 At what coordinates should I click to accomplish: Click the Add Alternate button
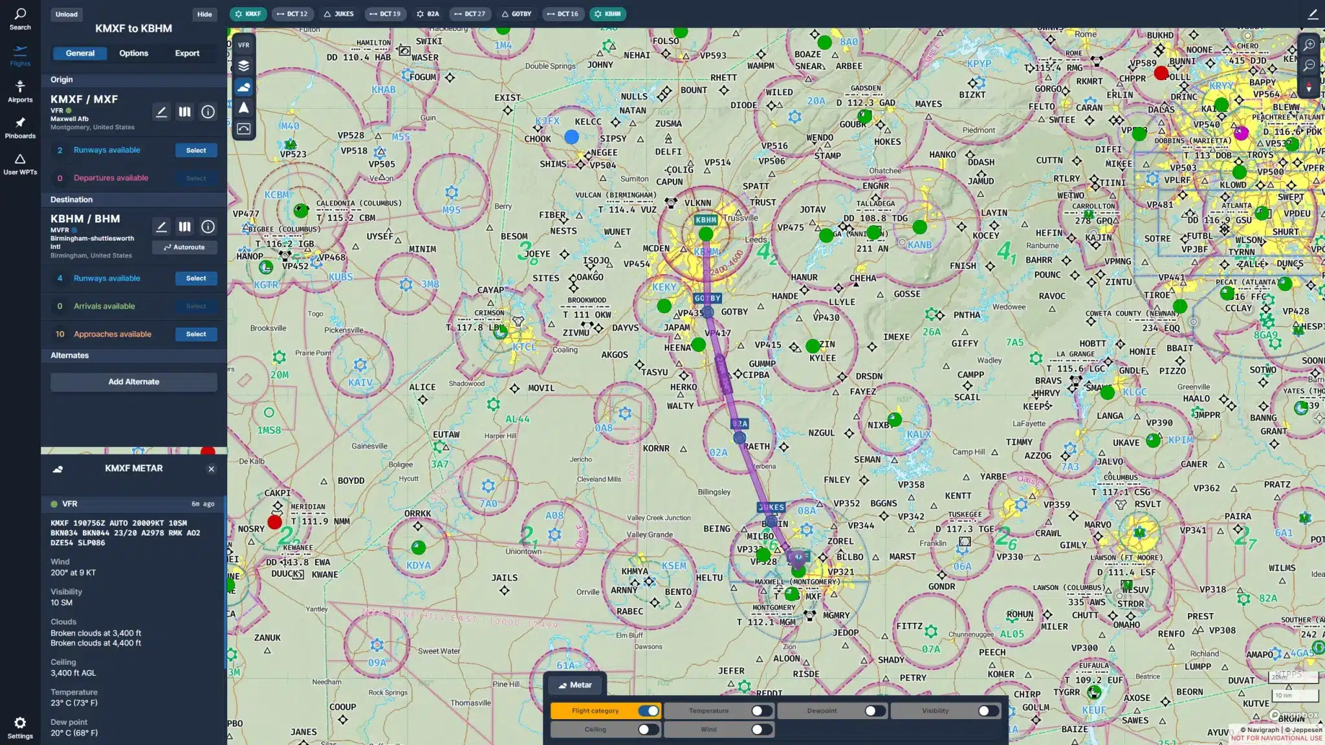point(133,382)
